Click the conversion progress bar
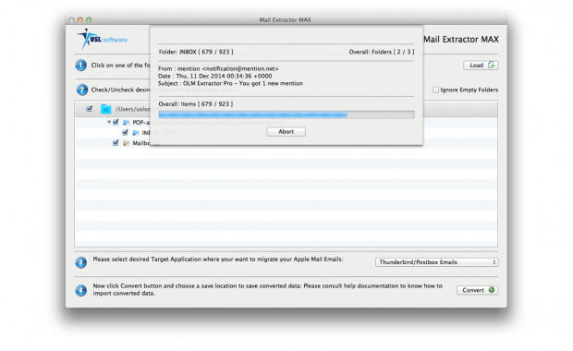 [286, 115]
